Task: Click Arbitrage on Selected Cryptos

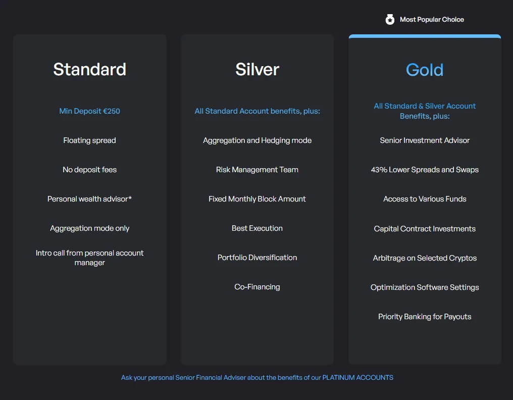Action: (x=425, y=258)
